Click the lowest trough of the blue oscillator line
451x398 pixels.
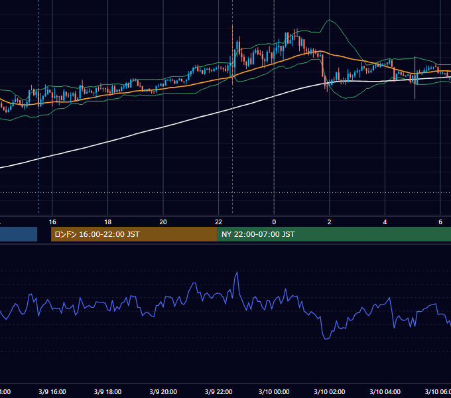[x=326, y=339]
